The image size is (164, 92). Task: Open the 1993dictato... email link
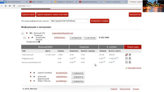pyautogui.click(x=60, y=38)
